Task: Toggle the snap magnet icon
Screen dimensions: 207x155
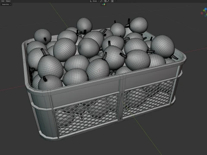Action: [x=105, y=1]
